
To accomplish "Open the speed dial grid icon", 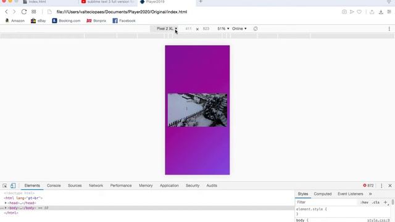I will pos(34,12).
